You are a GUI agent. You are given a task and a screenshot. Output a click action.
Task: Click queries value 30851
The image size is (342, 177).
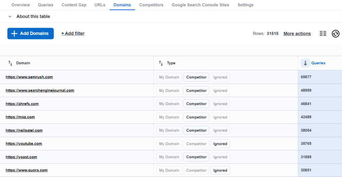point(306,170)
